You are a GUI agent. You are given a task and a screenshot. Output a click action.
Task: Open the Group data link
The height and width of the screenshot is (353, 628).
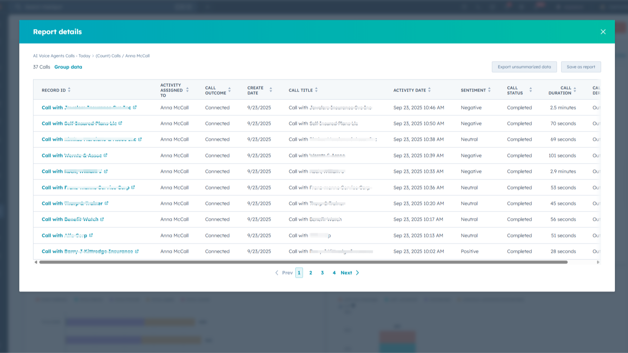click(x=68, y=67)
